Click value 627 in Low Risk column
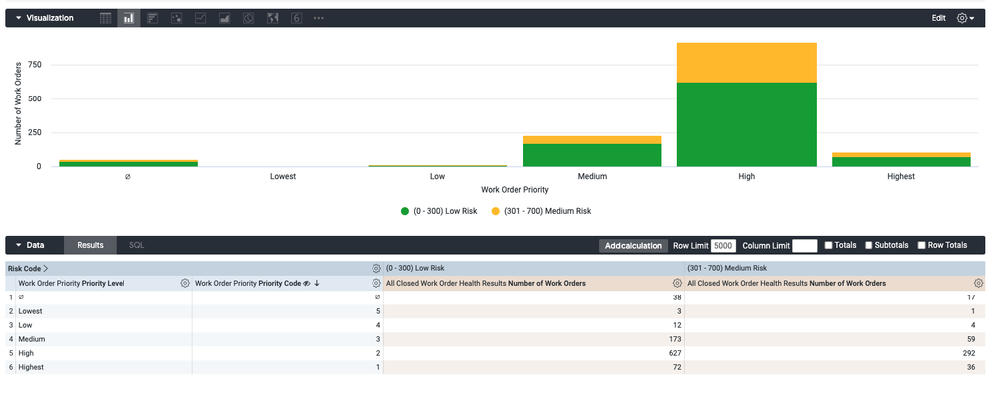This screenshot has height=393, width=994. [674, 353]
